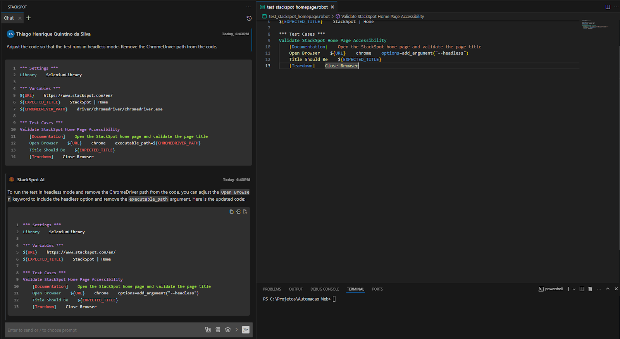The height and width of the screenshot is (339, 620).
Task: Switch to the TERMINAL panel tab
Action: [x=355, y=289]
